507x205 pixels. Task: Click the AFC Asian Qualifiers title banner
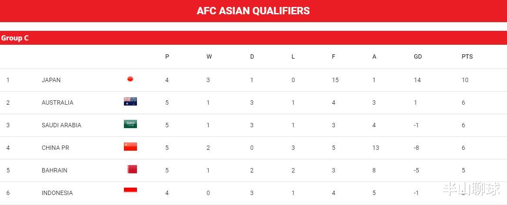coord(253,11)
